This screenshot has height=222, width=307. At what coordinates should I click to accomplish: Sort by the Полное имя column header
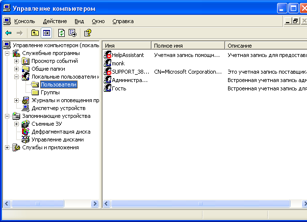188,46
